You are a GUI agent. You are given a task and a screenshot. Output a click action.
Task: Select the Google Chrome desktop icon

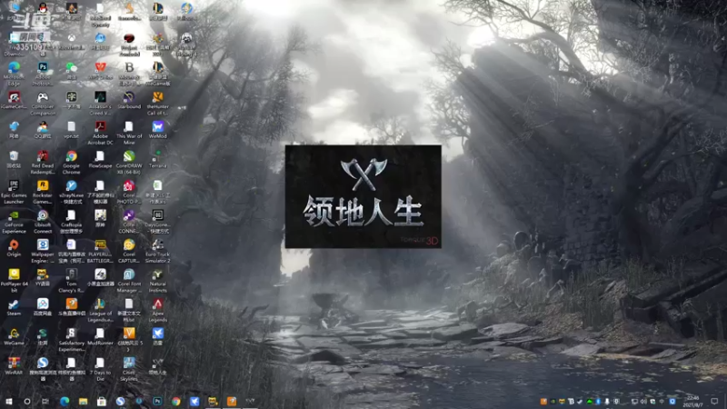point(72,163)
